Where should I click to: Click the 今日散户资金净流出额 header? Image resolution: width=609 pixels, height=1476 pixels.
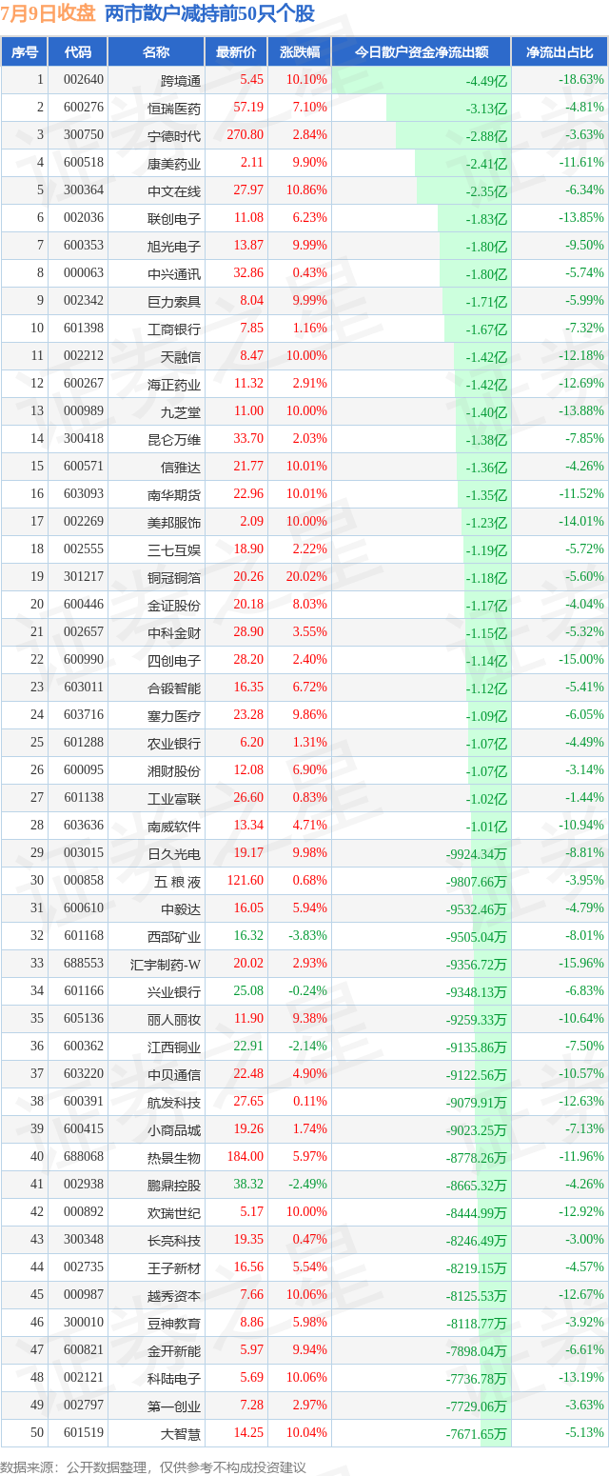pos(422,52)
